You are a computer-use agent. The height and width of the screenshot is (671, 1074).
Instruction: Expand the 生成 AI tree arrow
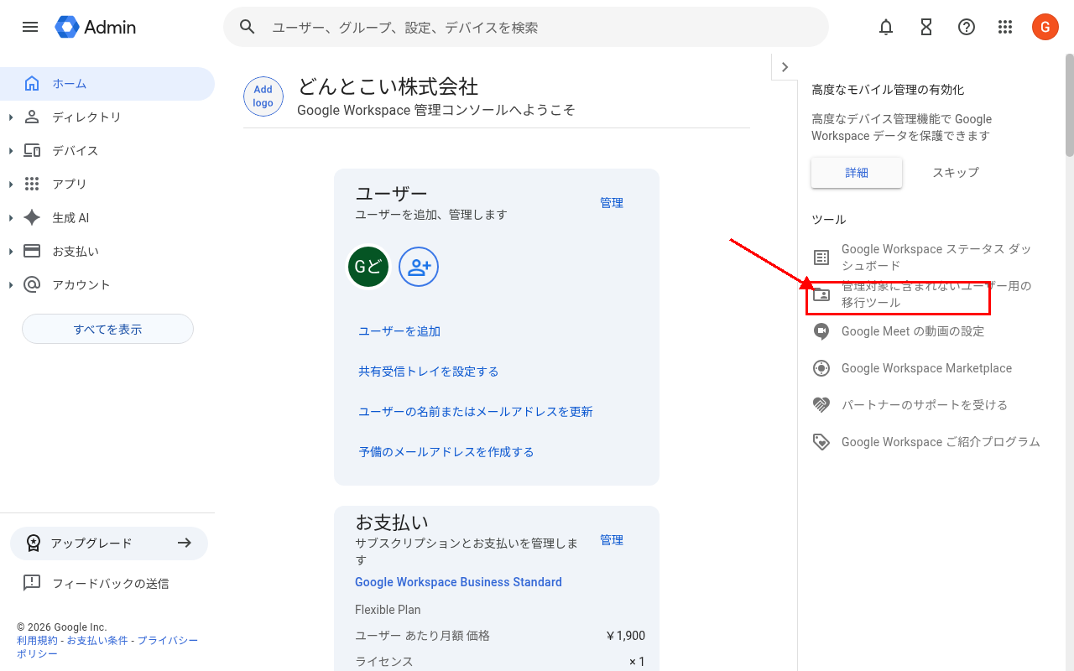click(11, 218)
